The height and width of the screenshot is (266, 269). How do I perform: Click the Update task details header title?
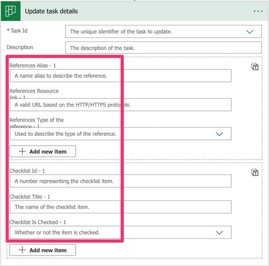(x=51, y=11)
